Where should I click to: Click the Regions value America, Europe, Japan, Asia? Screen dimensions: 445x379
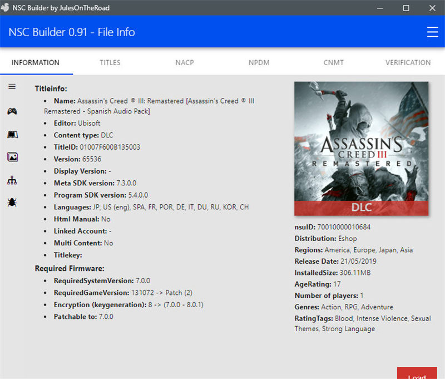coord(369,250)
